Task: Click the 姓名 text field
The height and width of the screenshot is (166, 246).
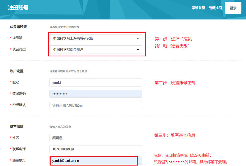Action: pyautogui.click(x=96, y=138)
